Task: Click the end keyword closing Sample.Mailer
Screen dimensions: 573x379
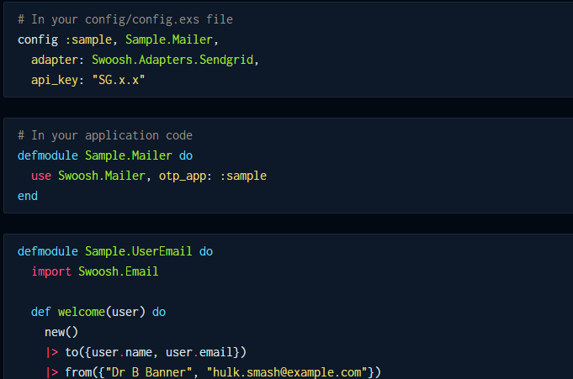Action: (x=28, y=196)
